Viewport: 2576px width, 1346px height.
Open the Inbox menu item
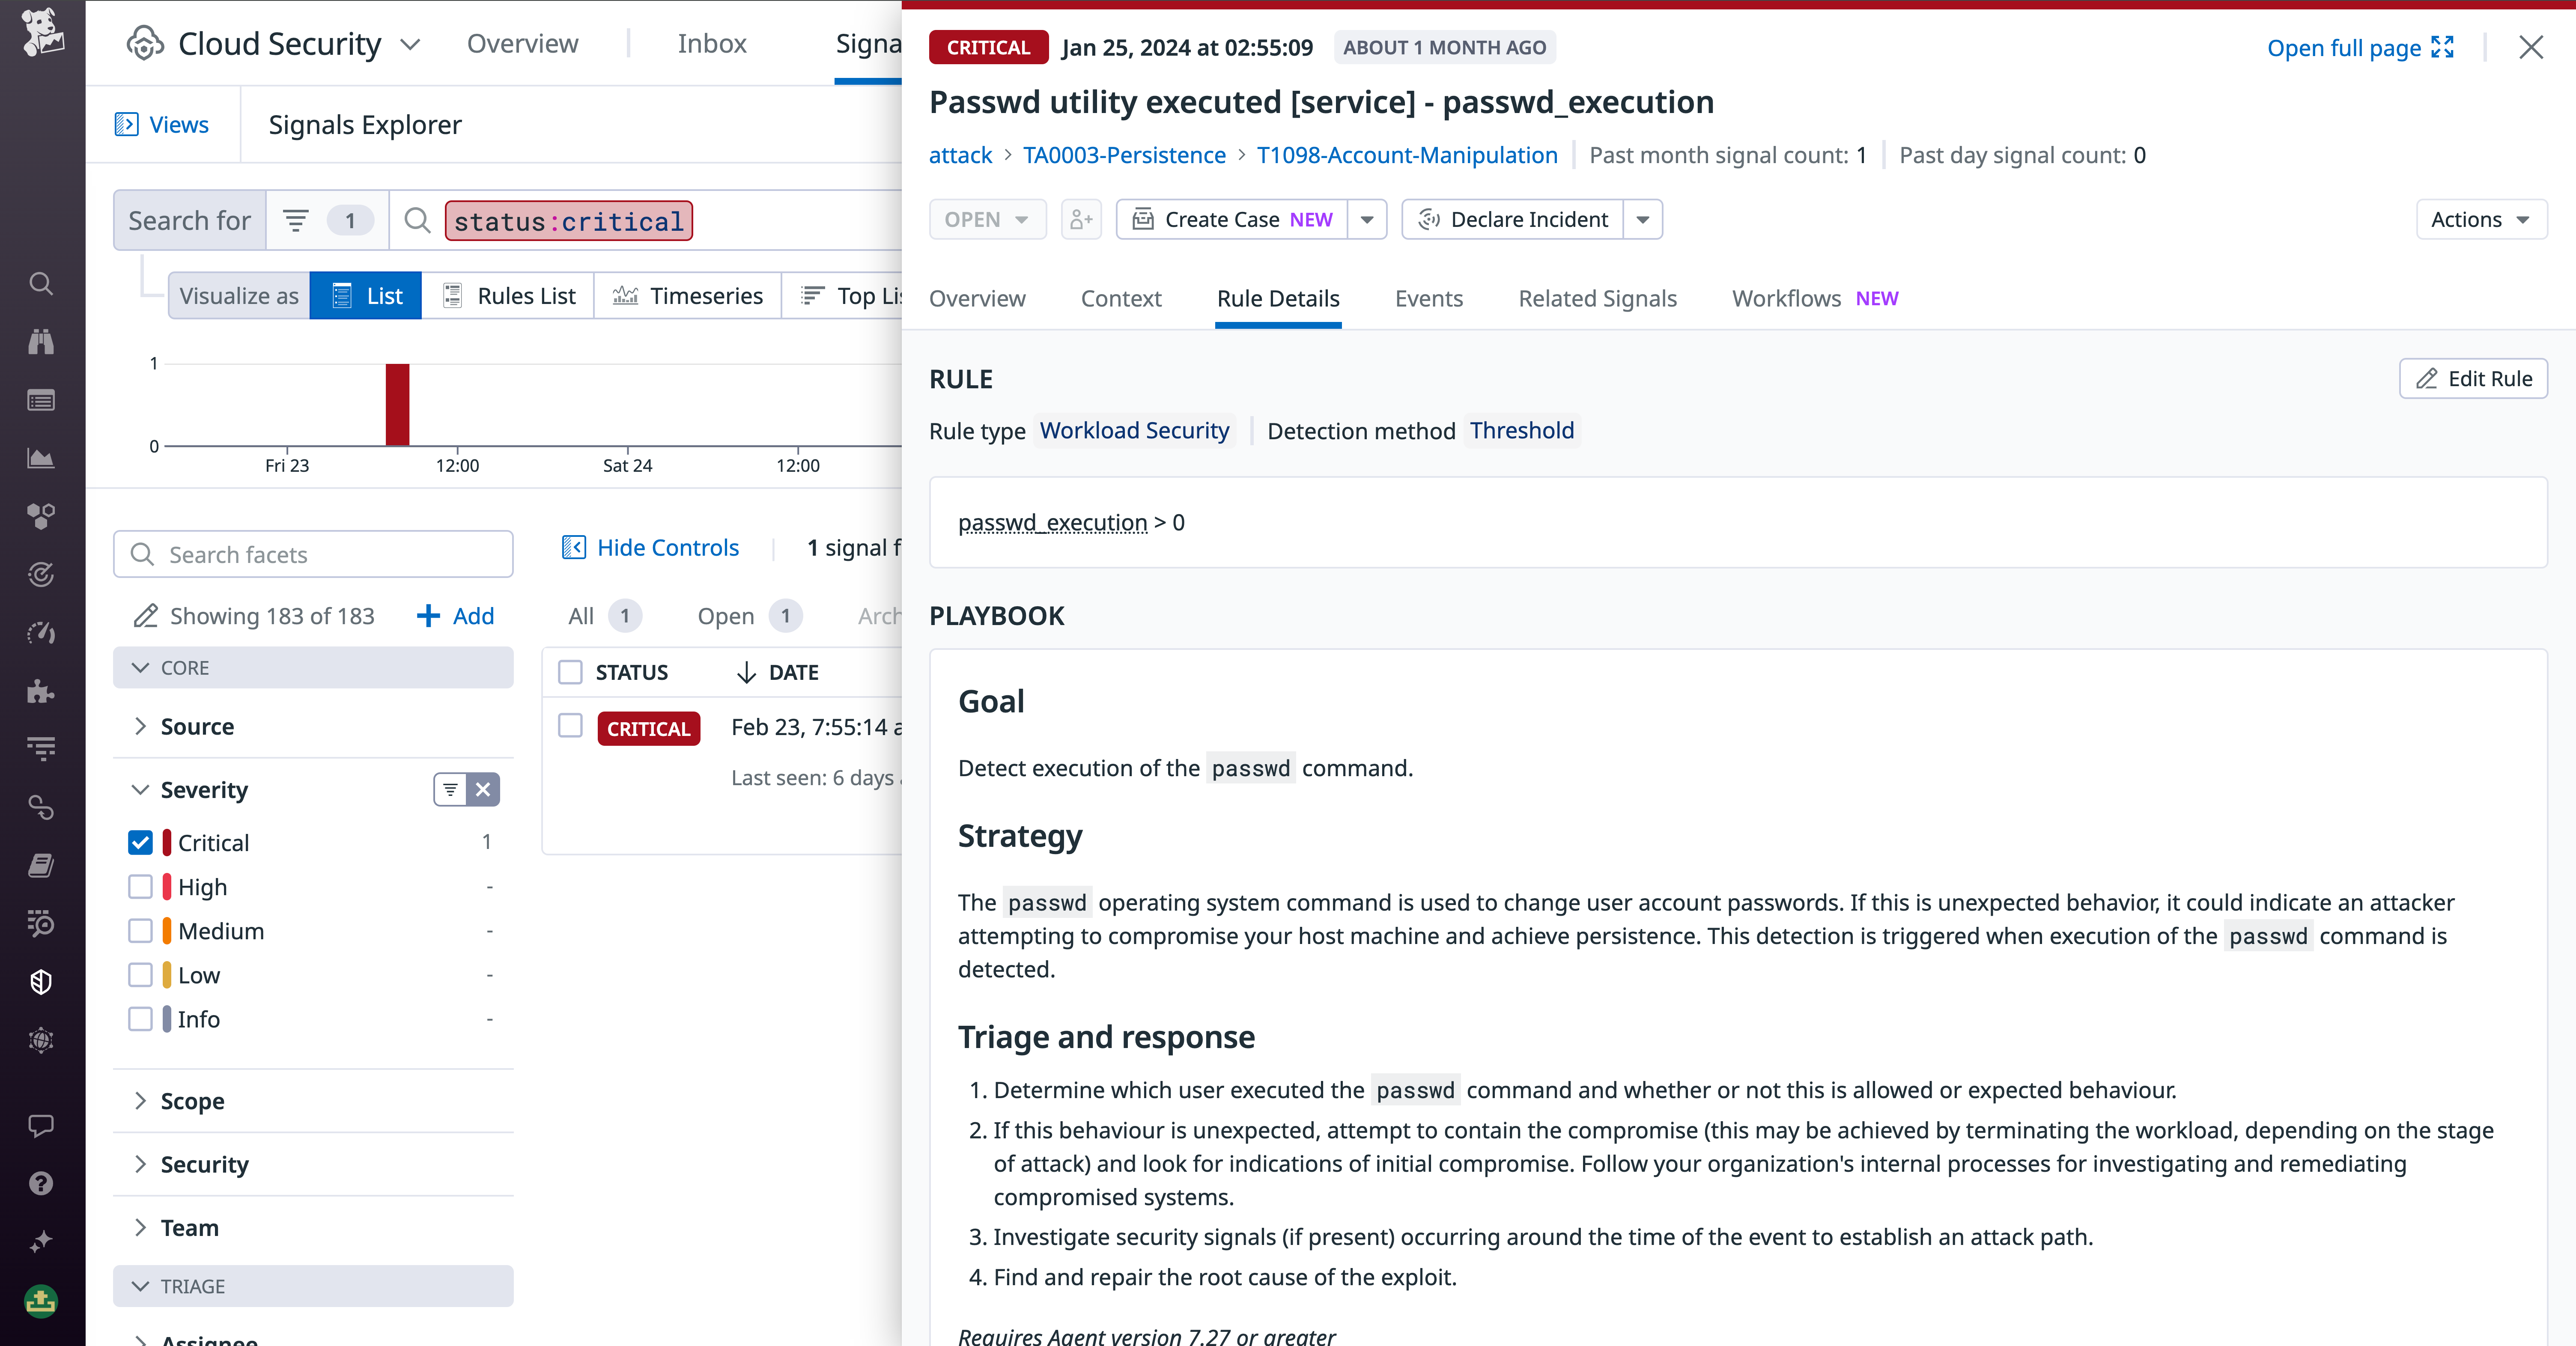711,43
